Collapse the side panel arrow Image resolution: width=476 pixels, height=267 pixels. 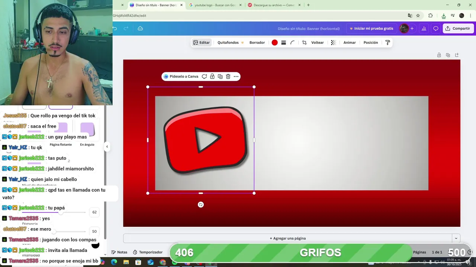click(x=107, y=146)
